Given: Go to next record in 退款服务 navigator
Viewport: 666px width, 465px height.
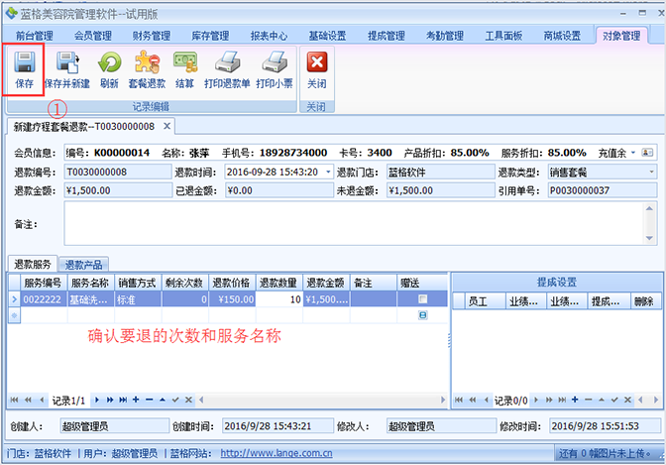Looking at the screenshot, I should click(97, 400).
